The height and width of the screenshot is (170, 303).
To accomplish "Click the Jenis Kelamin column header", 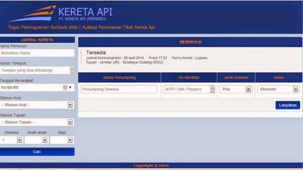I will (x=236, y=77).
